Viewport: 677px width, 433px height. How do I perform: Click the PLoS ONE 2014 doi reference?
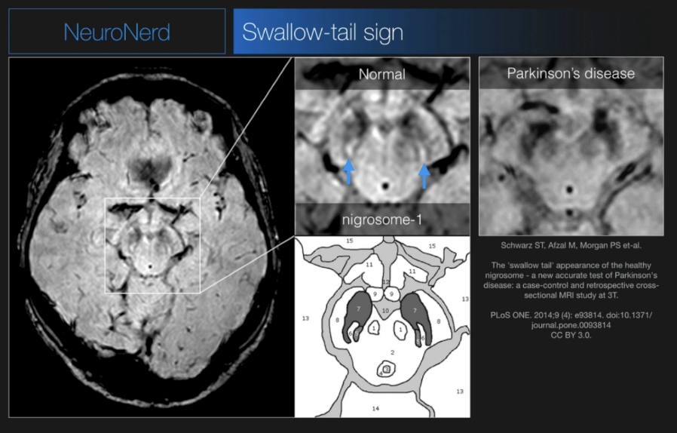tap(571, 320)
